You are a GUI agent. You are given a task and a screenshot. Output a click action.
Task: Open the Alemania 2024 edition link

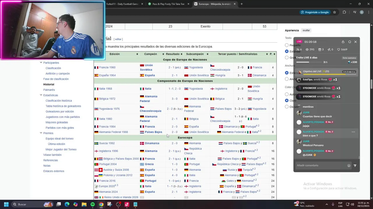(108, 192)
